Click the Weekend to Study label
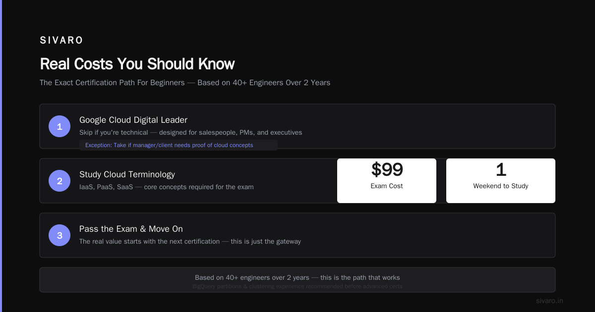 (x=501, y=186)
